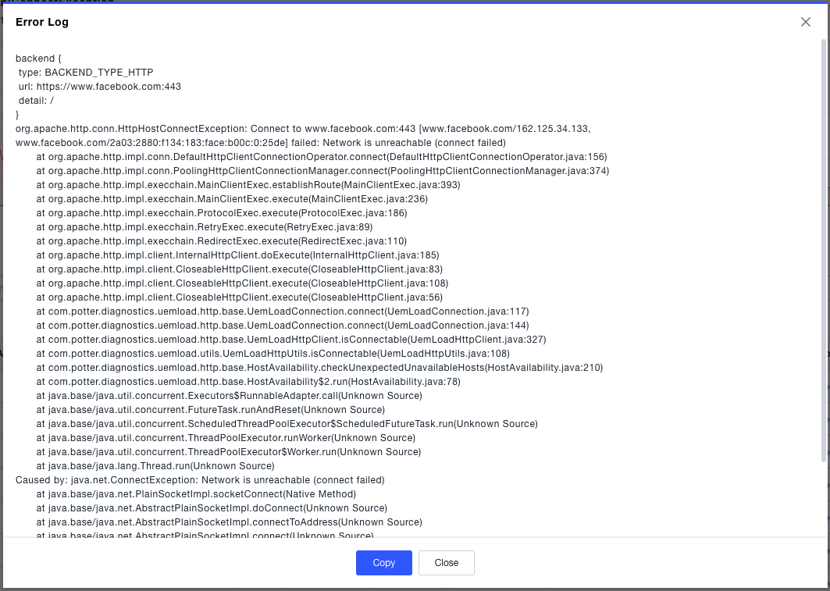Click the MainClientExec.establishRoute stack line
830x591 pixels.
coord(248,185)
